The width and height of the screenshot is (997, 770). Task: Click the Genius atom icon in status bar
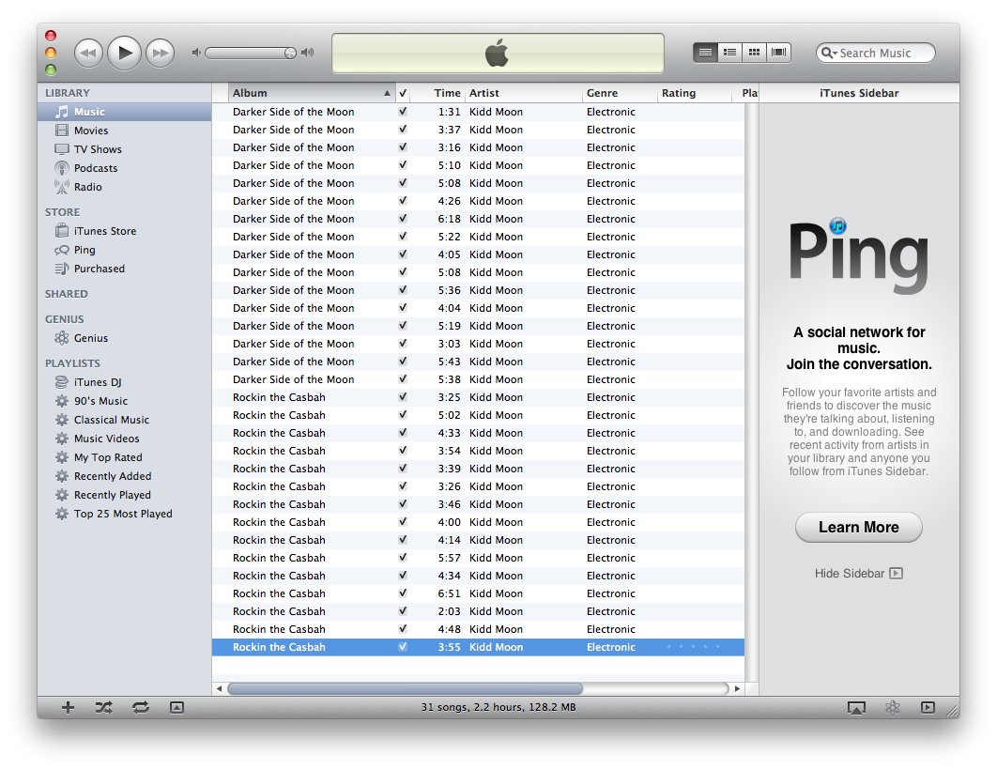(893, 708)
